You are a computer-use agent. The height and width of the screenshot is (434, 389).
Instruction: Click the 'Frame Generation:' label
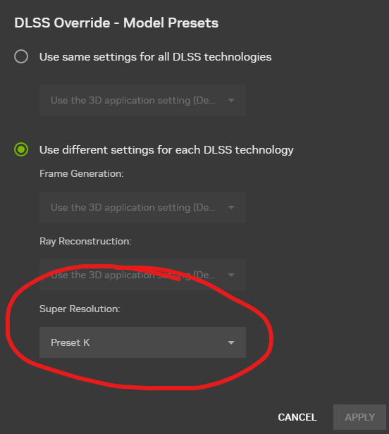click(82, 173)
